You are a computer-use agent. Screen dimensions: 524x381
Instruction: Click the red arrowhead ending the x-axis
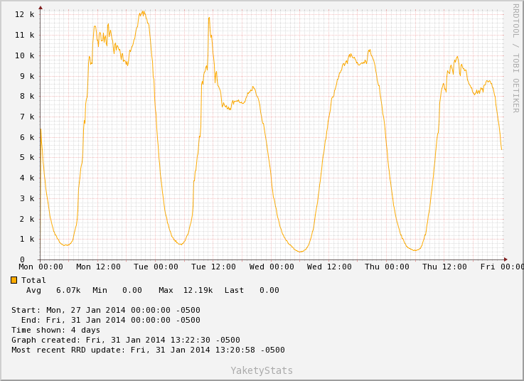coord(505,259)
